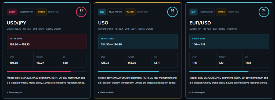Click stop value 159.65
Viewport: 275px width, 100px height.
tap(14, 63)
